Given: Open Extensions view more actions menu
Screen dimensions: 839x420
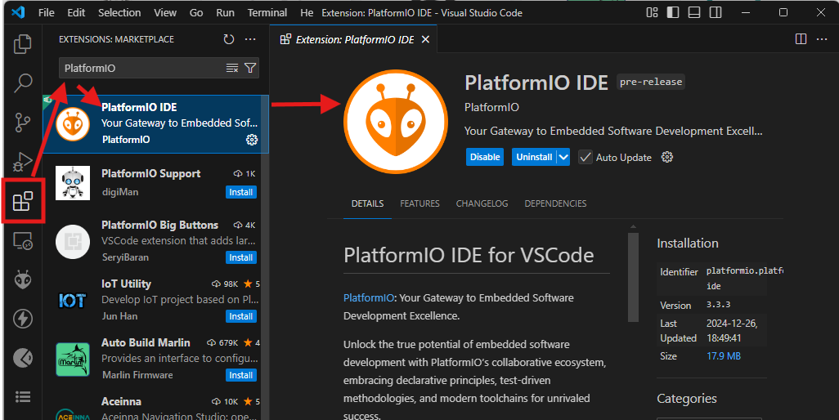Looking at the screenshot, I should pyautogui.click(x=250, y=39).
